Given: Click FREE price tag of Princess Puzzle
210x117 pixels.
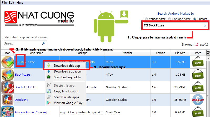Looking at the screenshot, I should click(198, 112).
